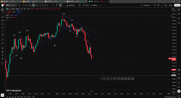
Task: Expand the timeframe interval dropdown
Action: tap(50, 5)
